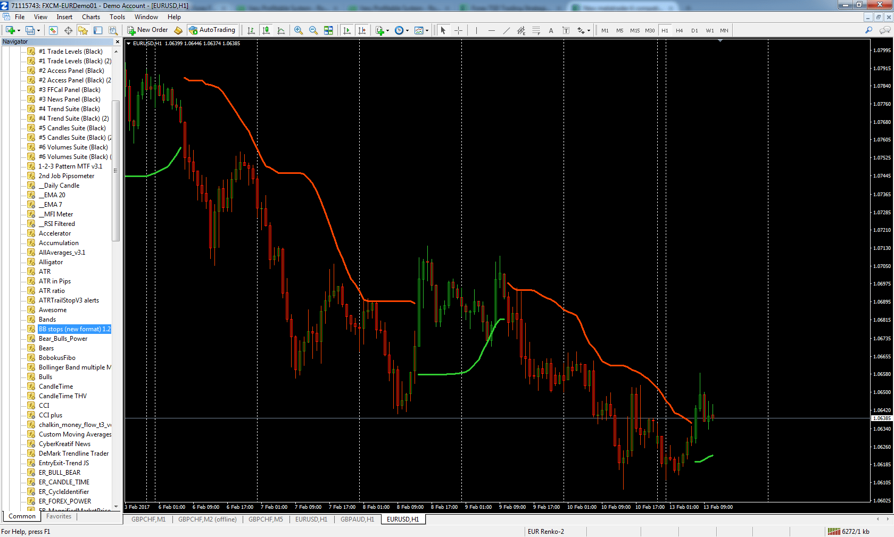Open the chat bubbles icon

click(885, 30)
